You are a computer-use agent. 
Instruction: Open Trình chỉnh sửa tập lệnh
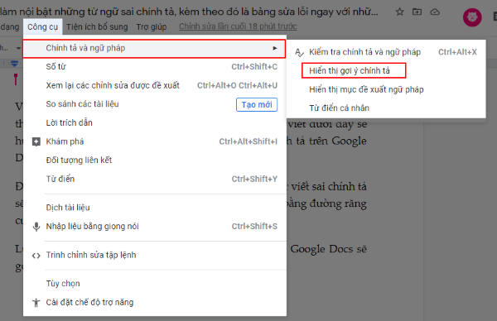click(155, 255)
